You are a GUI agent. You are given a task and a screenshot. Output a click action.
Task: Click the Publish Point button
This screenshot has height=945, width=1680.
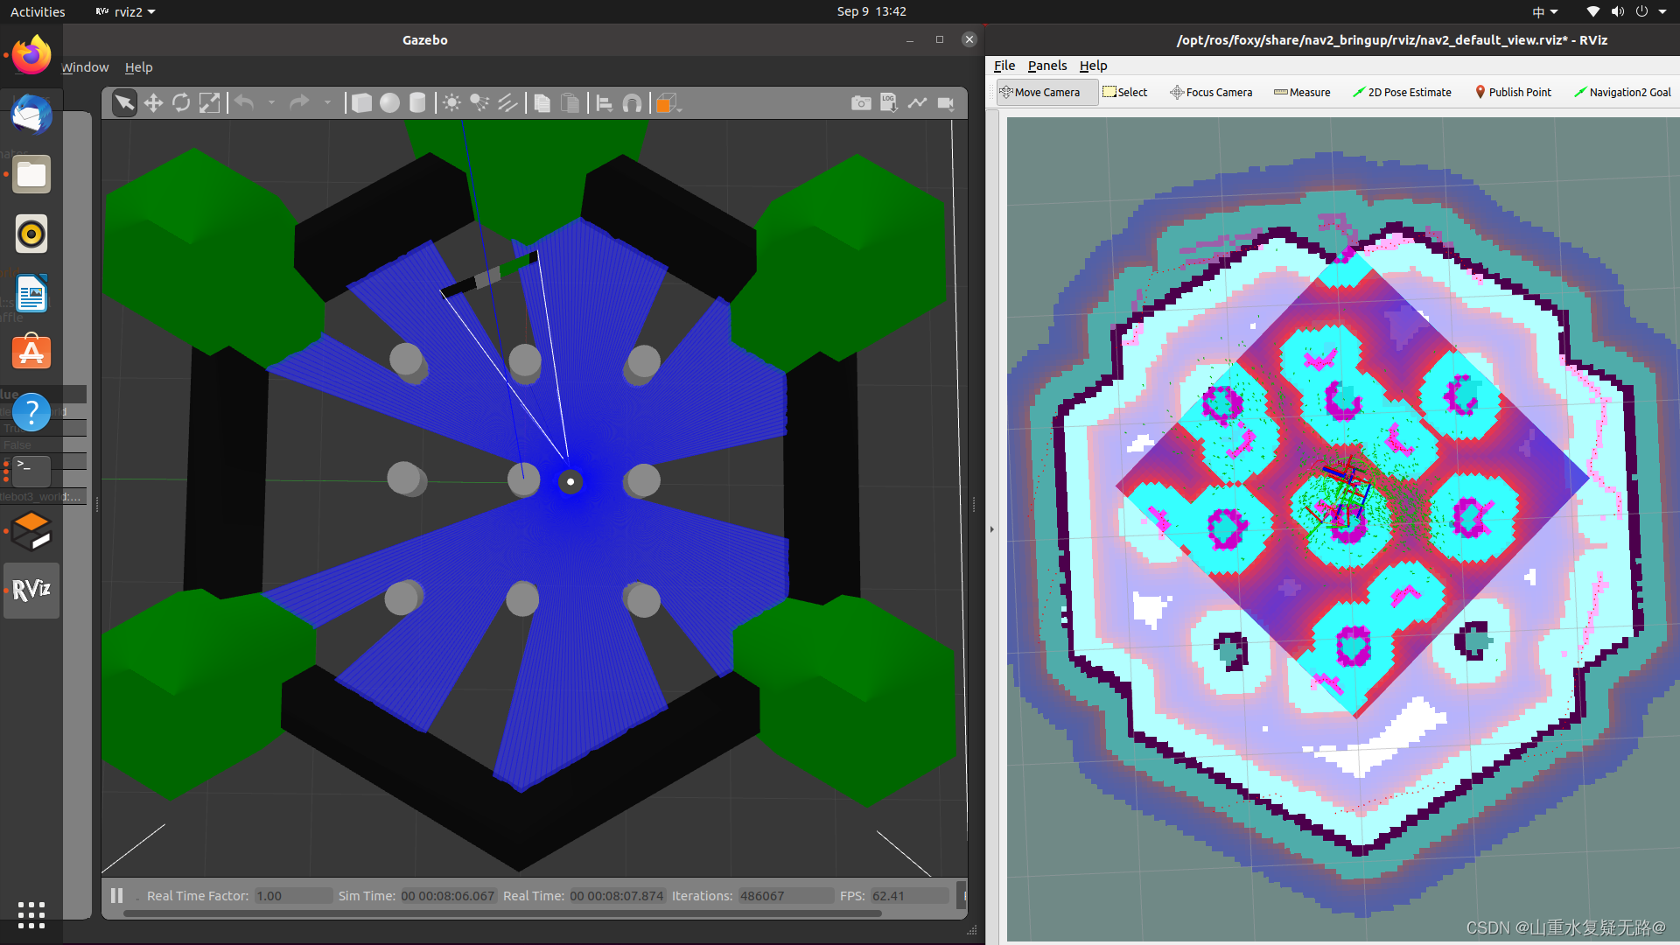click(1511, 91)
